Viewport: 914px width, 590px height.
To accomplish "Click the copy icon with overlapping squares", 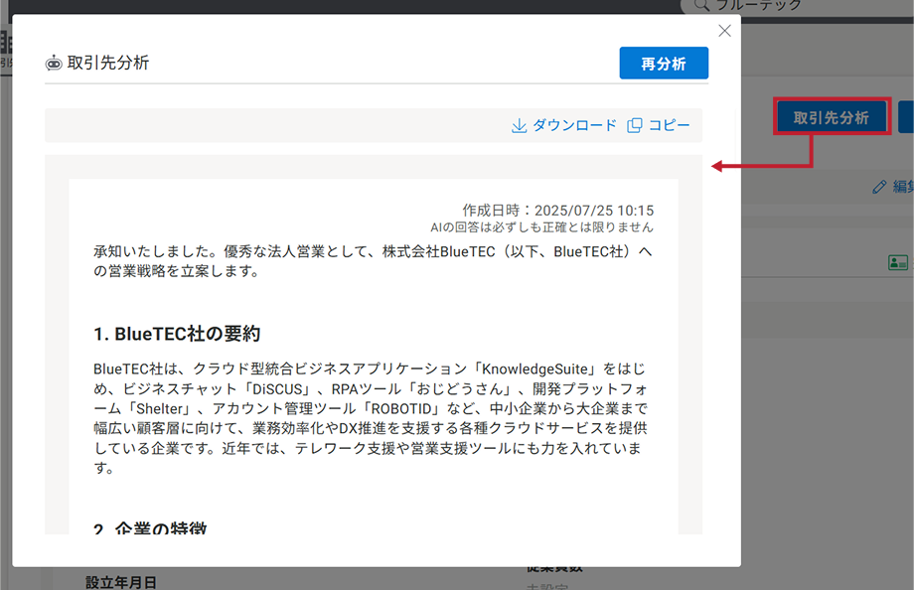I will click(x=635, y=126).
